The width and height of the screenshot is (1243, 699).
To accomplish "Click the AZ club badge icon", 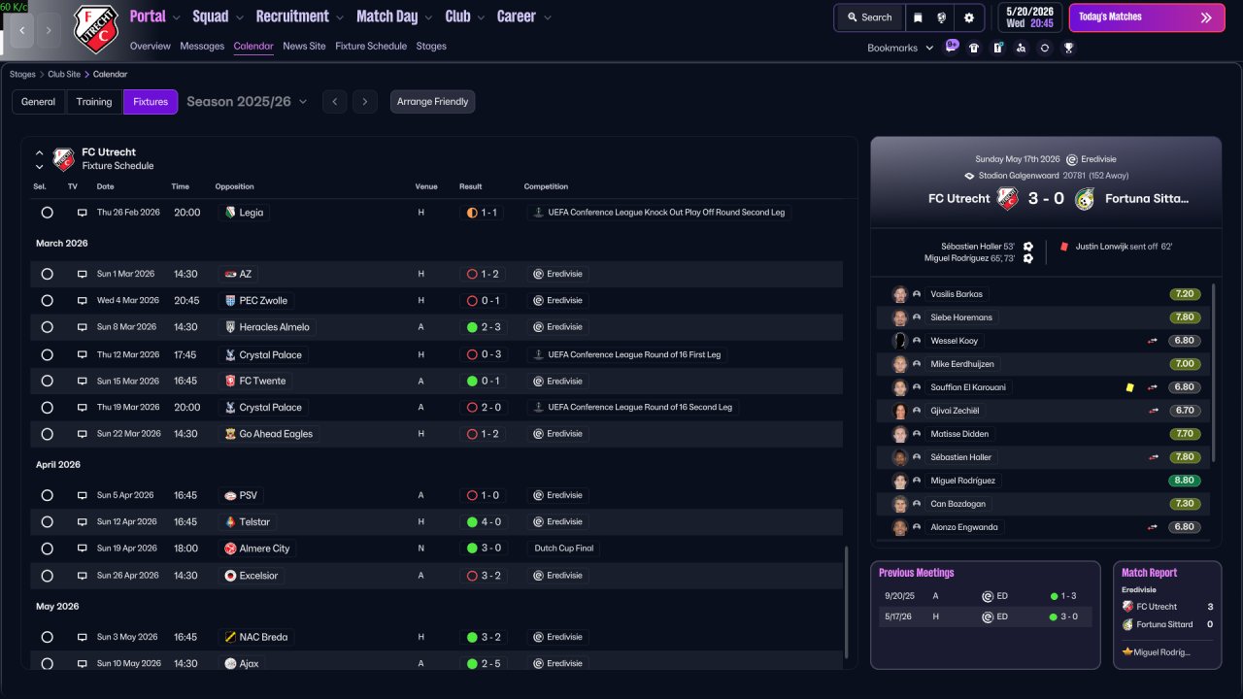I will (x=230, y=274).
